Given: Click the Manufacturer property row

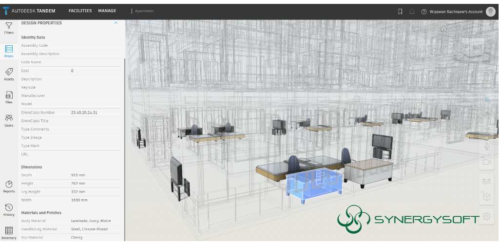Looking at the screenshot, I should click(71, 95).
